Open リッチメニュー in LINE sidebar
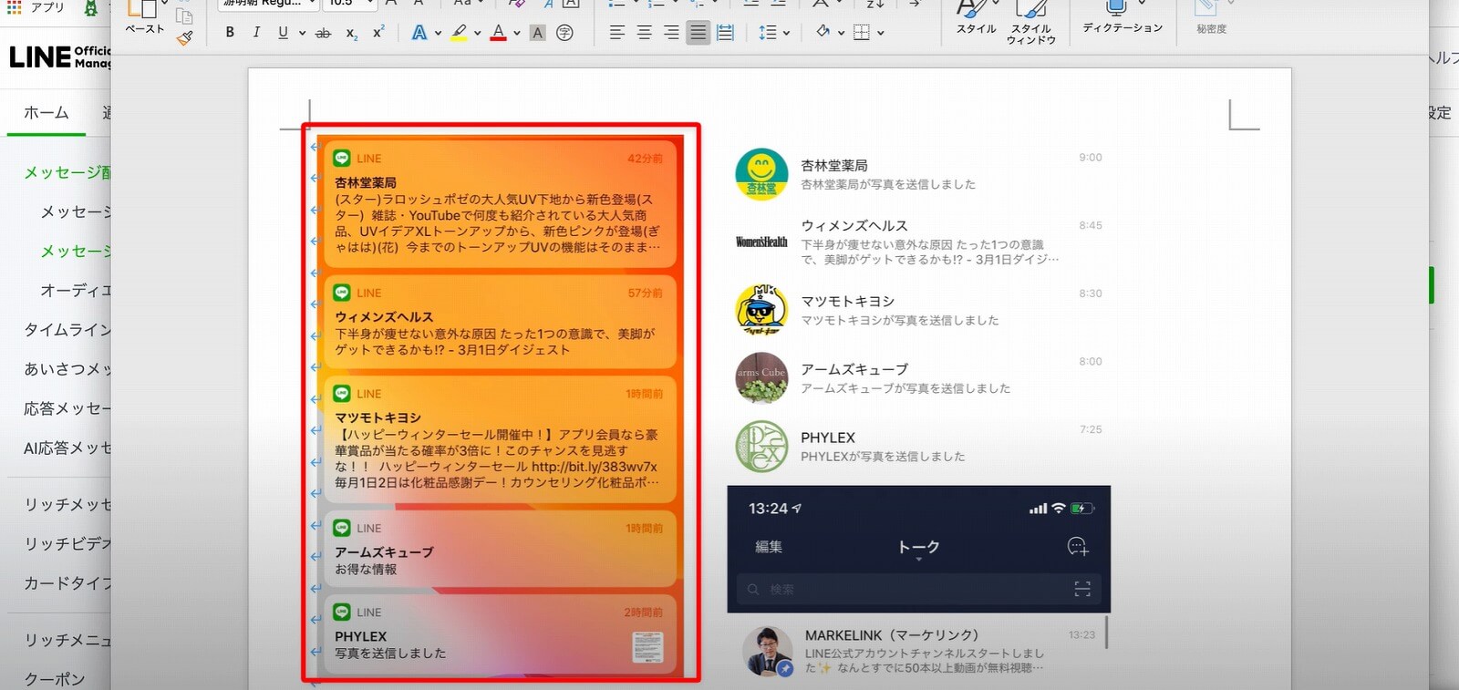Image resolution: width=1459 pixels, height=690 pixels. 67,640
